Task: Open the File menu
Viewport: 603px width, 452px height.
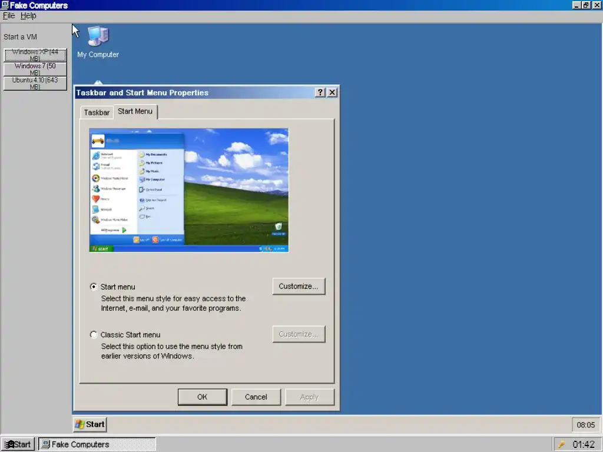Action: pos(8,16)
